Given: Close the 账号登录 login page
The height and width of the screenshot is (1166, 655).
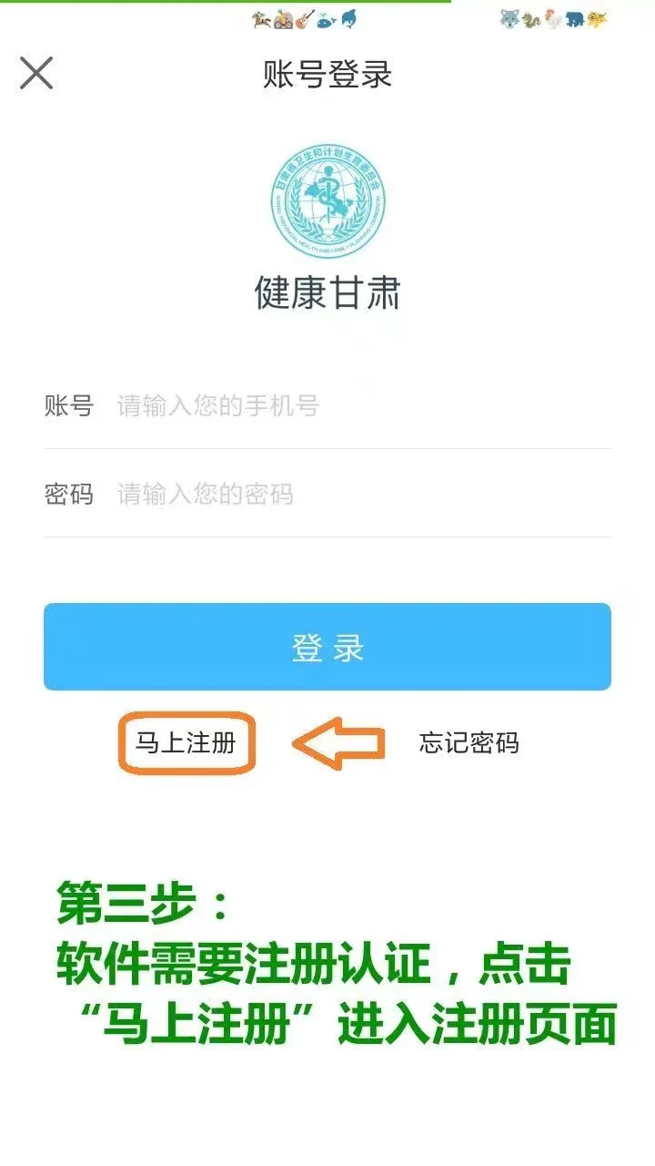Looking at the screenshot, I should click(36, 73).
